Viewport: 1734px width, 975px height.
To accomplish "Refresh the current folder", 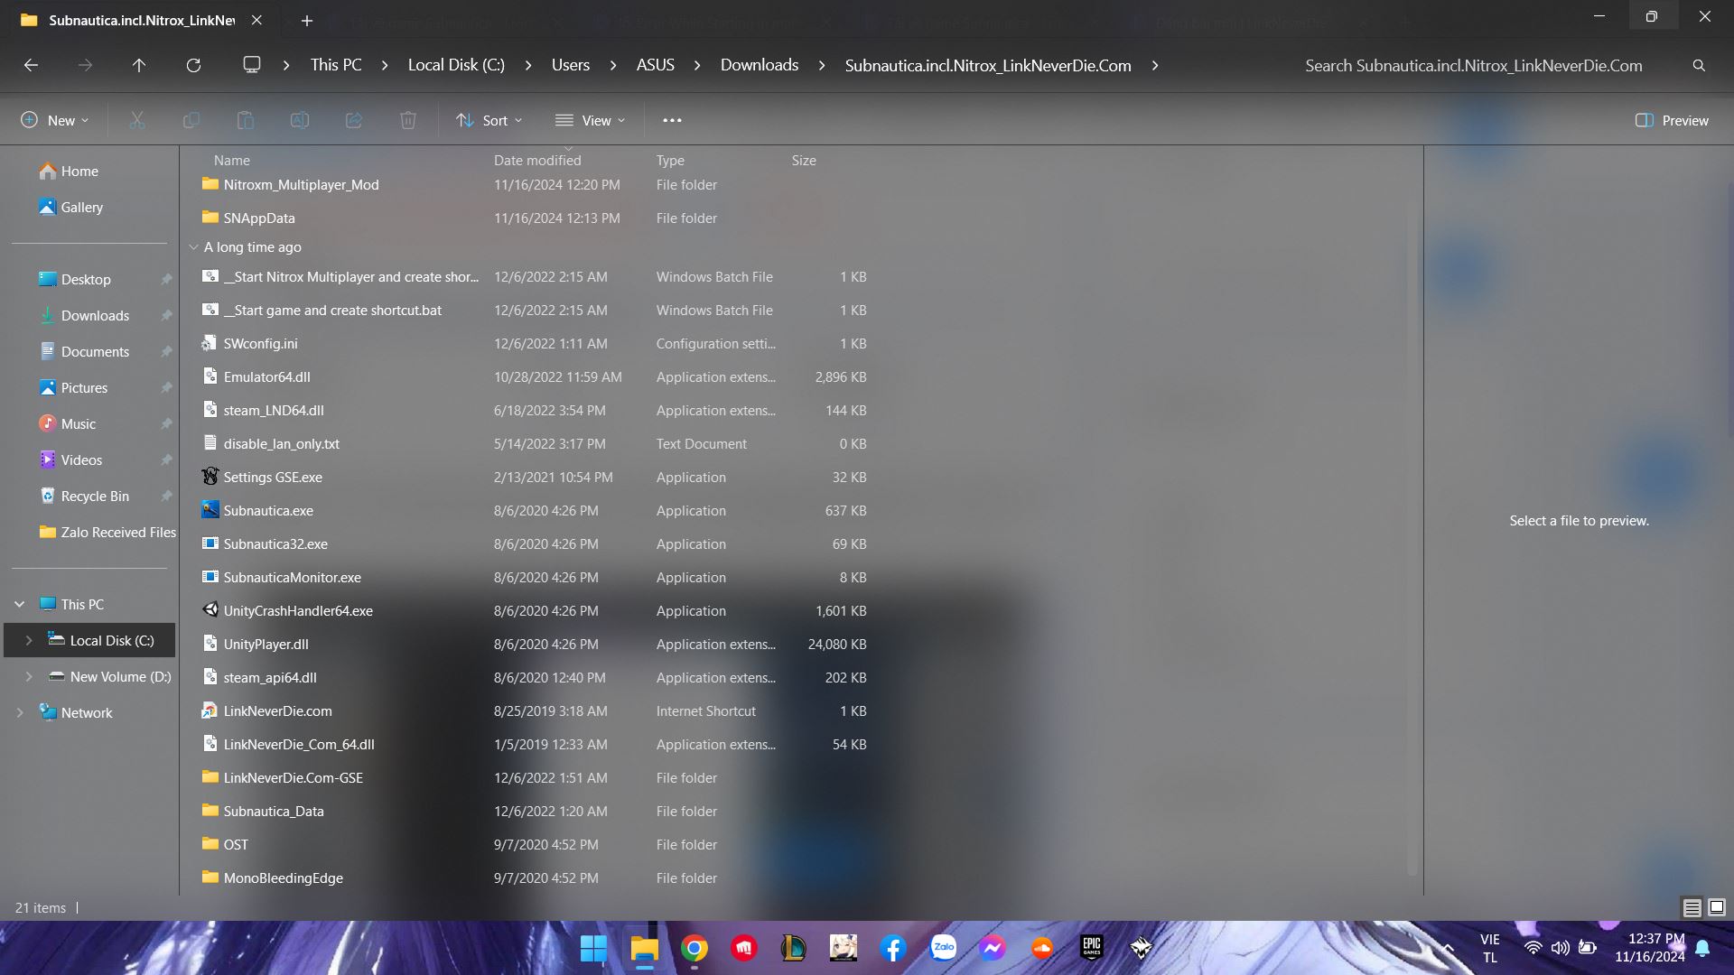I will [192, 64].
